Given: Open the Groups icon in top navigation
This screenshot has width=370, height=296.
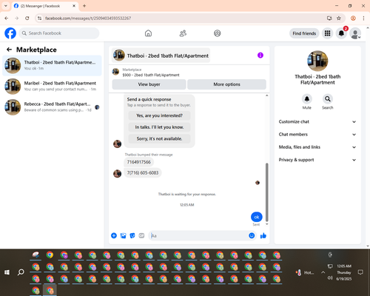Looking at the screenshot, I should tap(218, 33).
